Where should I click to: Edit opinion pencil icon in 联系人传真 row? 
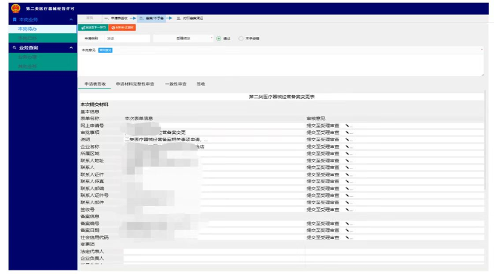347,181
